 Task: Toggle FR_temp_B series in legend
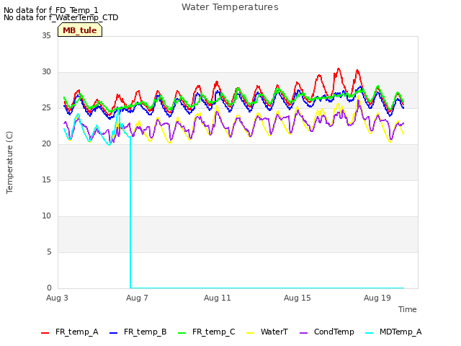tap(138, 332)
